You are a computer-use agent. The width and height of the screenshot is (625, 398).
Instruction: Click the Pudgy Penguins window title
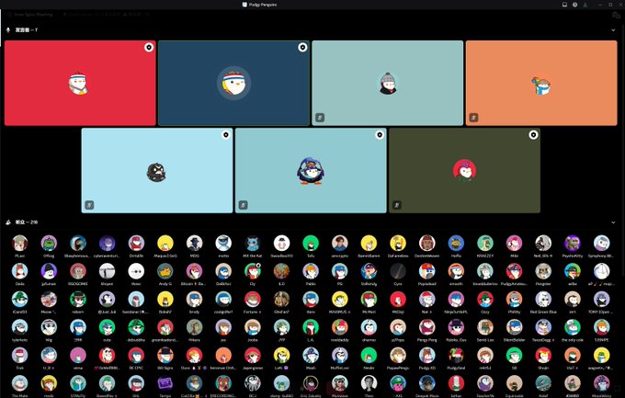click(263, 5)
